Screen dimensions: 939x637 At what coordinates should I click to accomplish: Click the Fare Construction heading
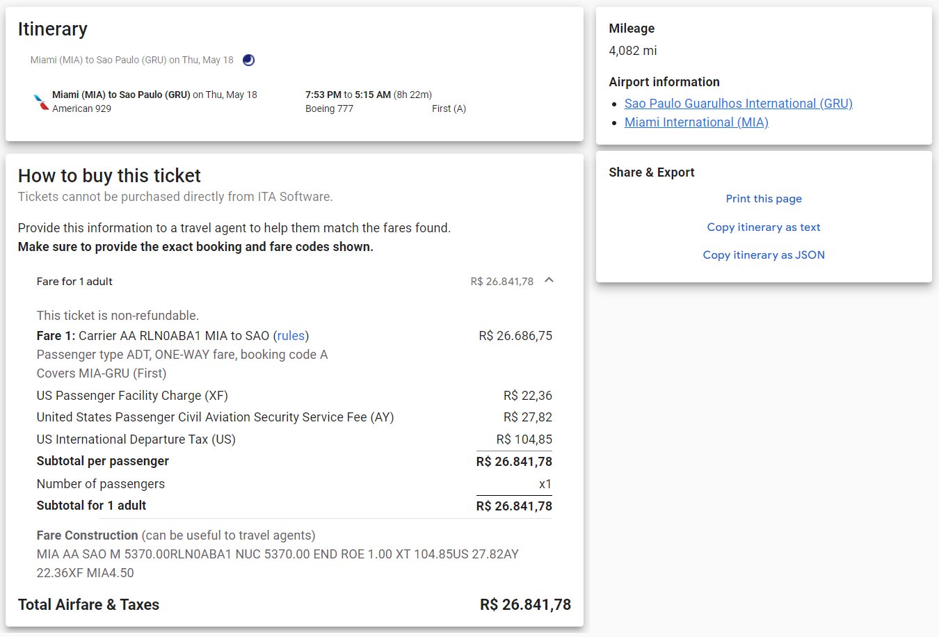click(x=87, y=535)
